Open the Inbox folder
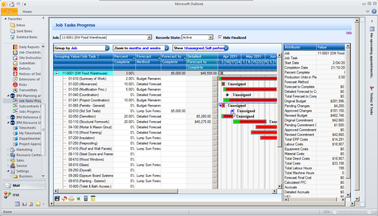Screen dimensions: 378x216 20,25
